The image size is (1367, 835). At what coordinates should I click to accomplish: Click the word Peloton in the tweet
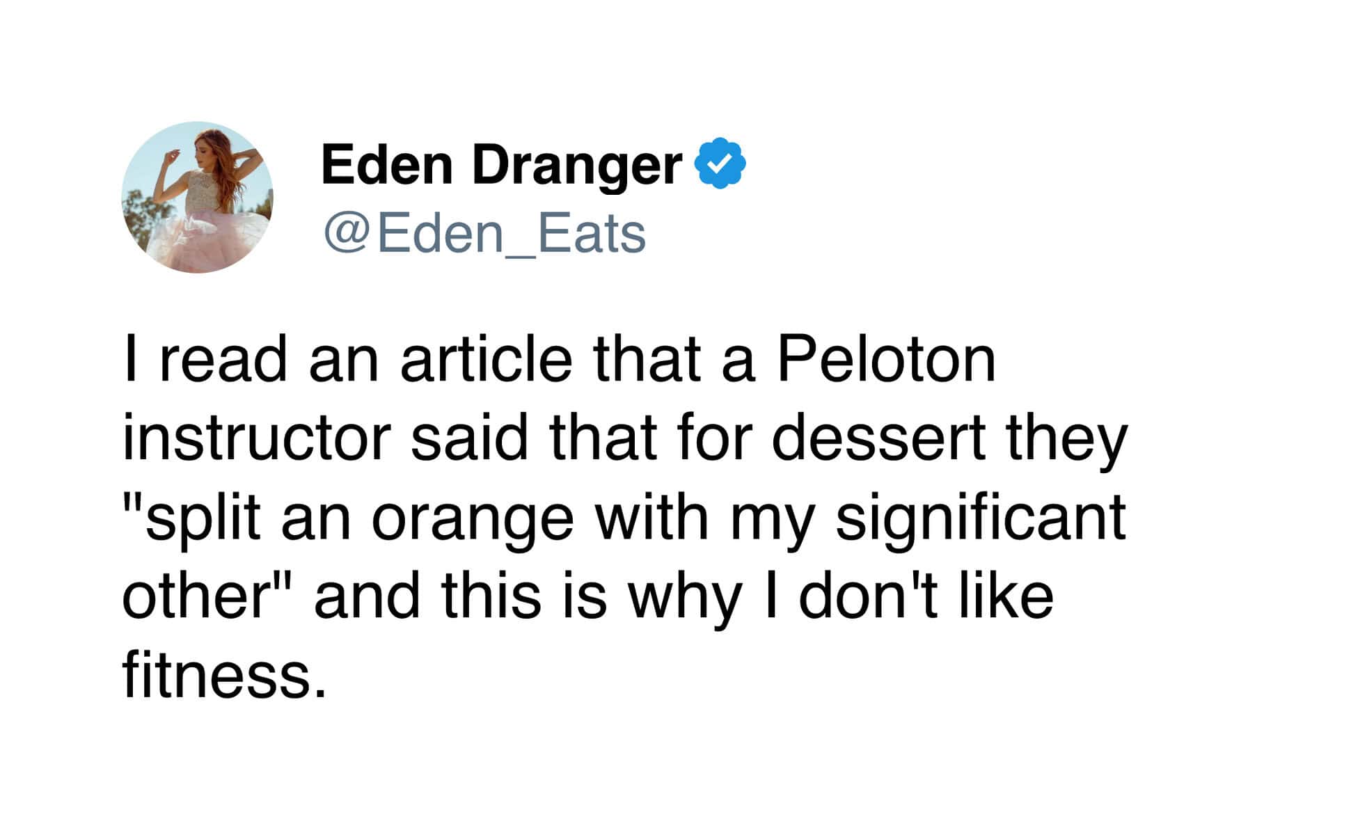click(x=886, y=360)
